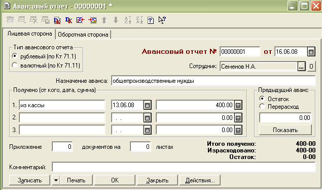
Task: Open calculator for row 2 amount
Action: tap(238, 118)
